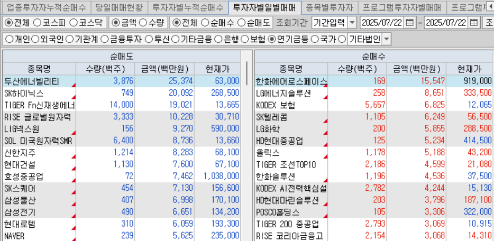Select 삼성전기 row
494x241 pixels.
pos(121,212)
